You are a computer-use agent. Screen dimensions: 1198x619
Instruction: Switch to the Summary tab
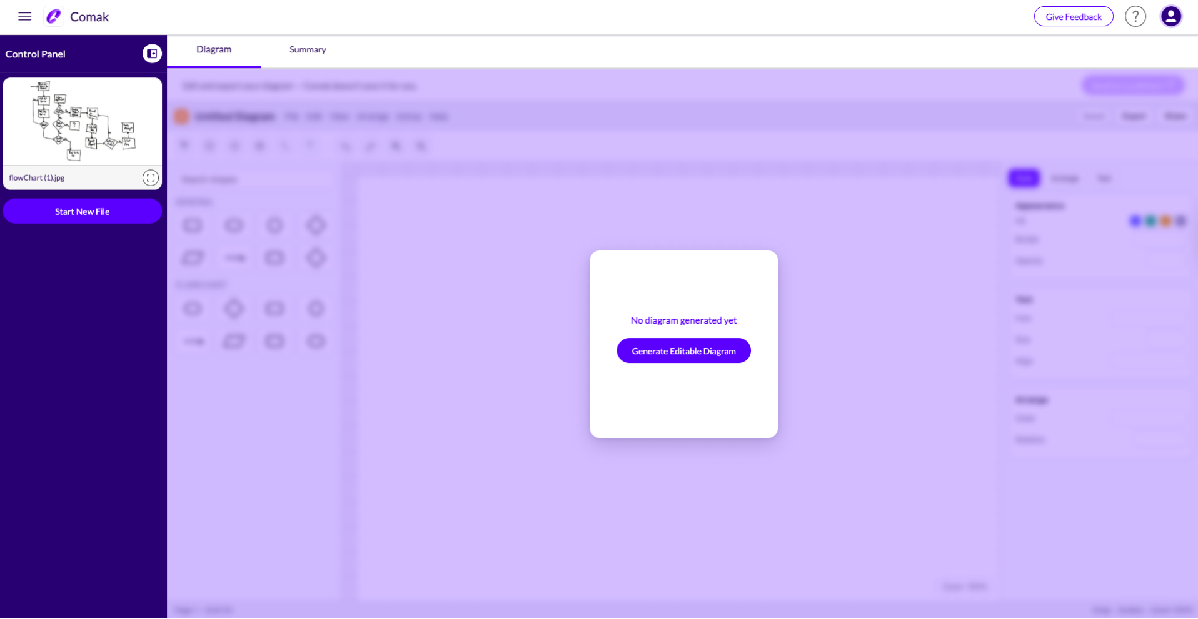pos(307,49)
